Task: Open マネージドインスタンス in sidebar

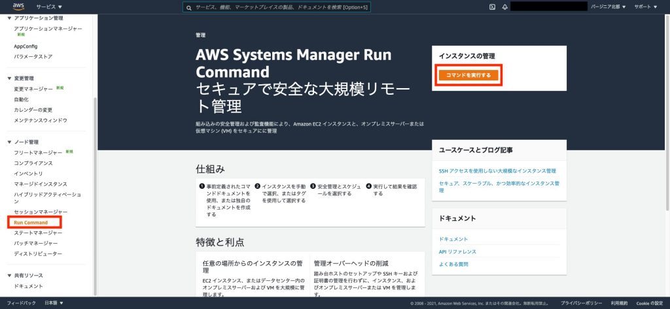Action: (x=41, y=184)
